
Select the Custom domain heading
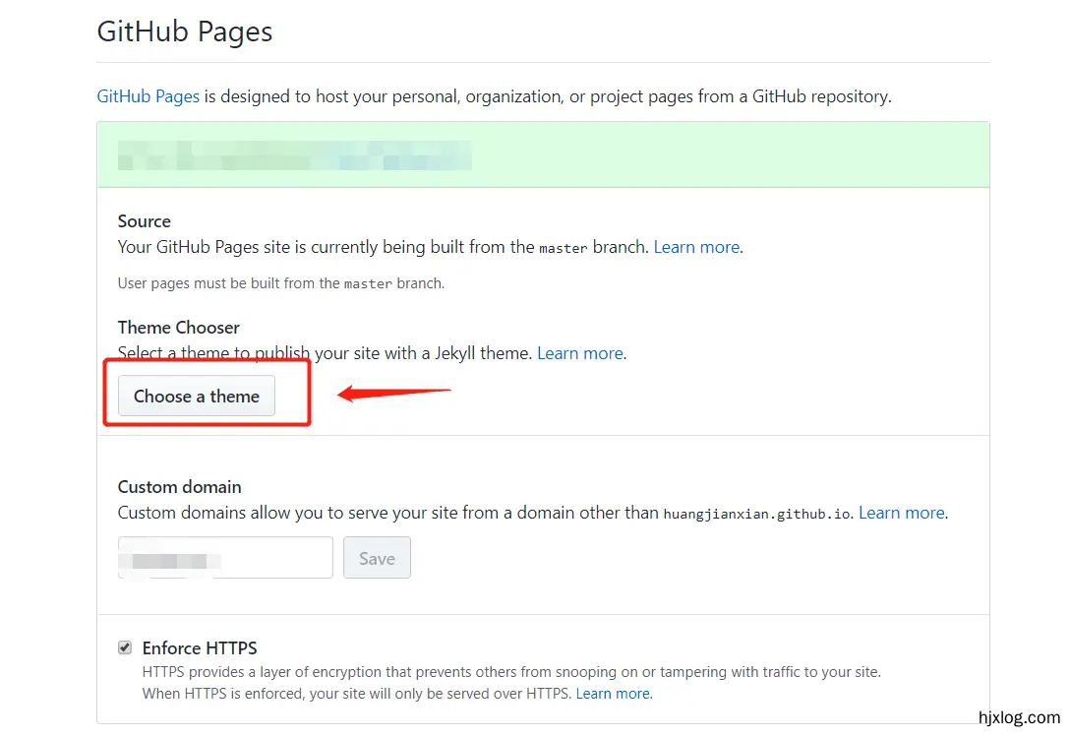pos(179,487)
